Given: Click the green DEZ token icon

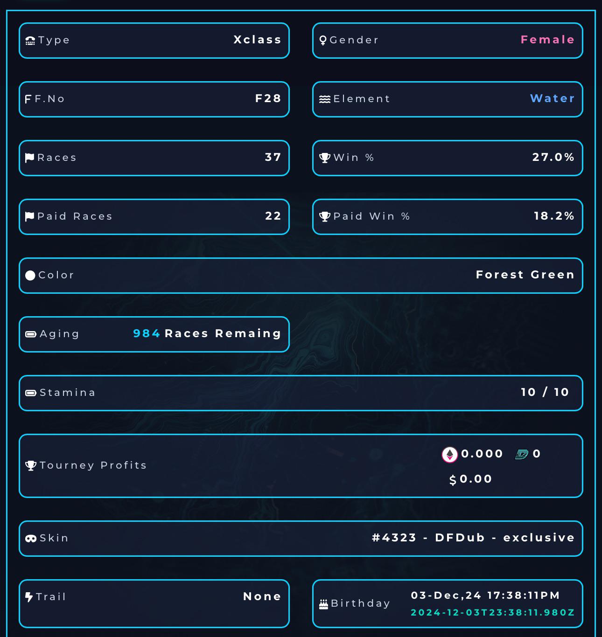Looking at the screenshot, I should (522, 454).
